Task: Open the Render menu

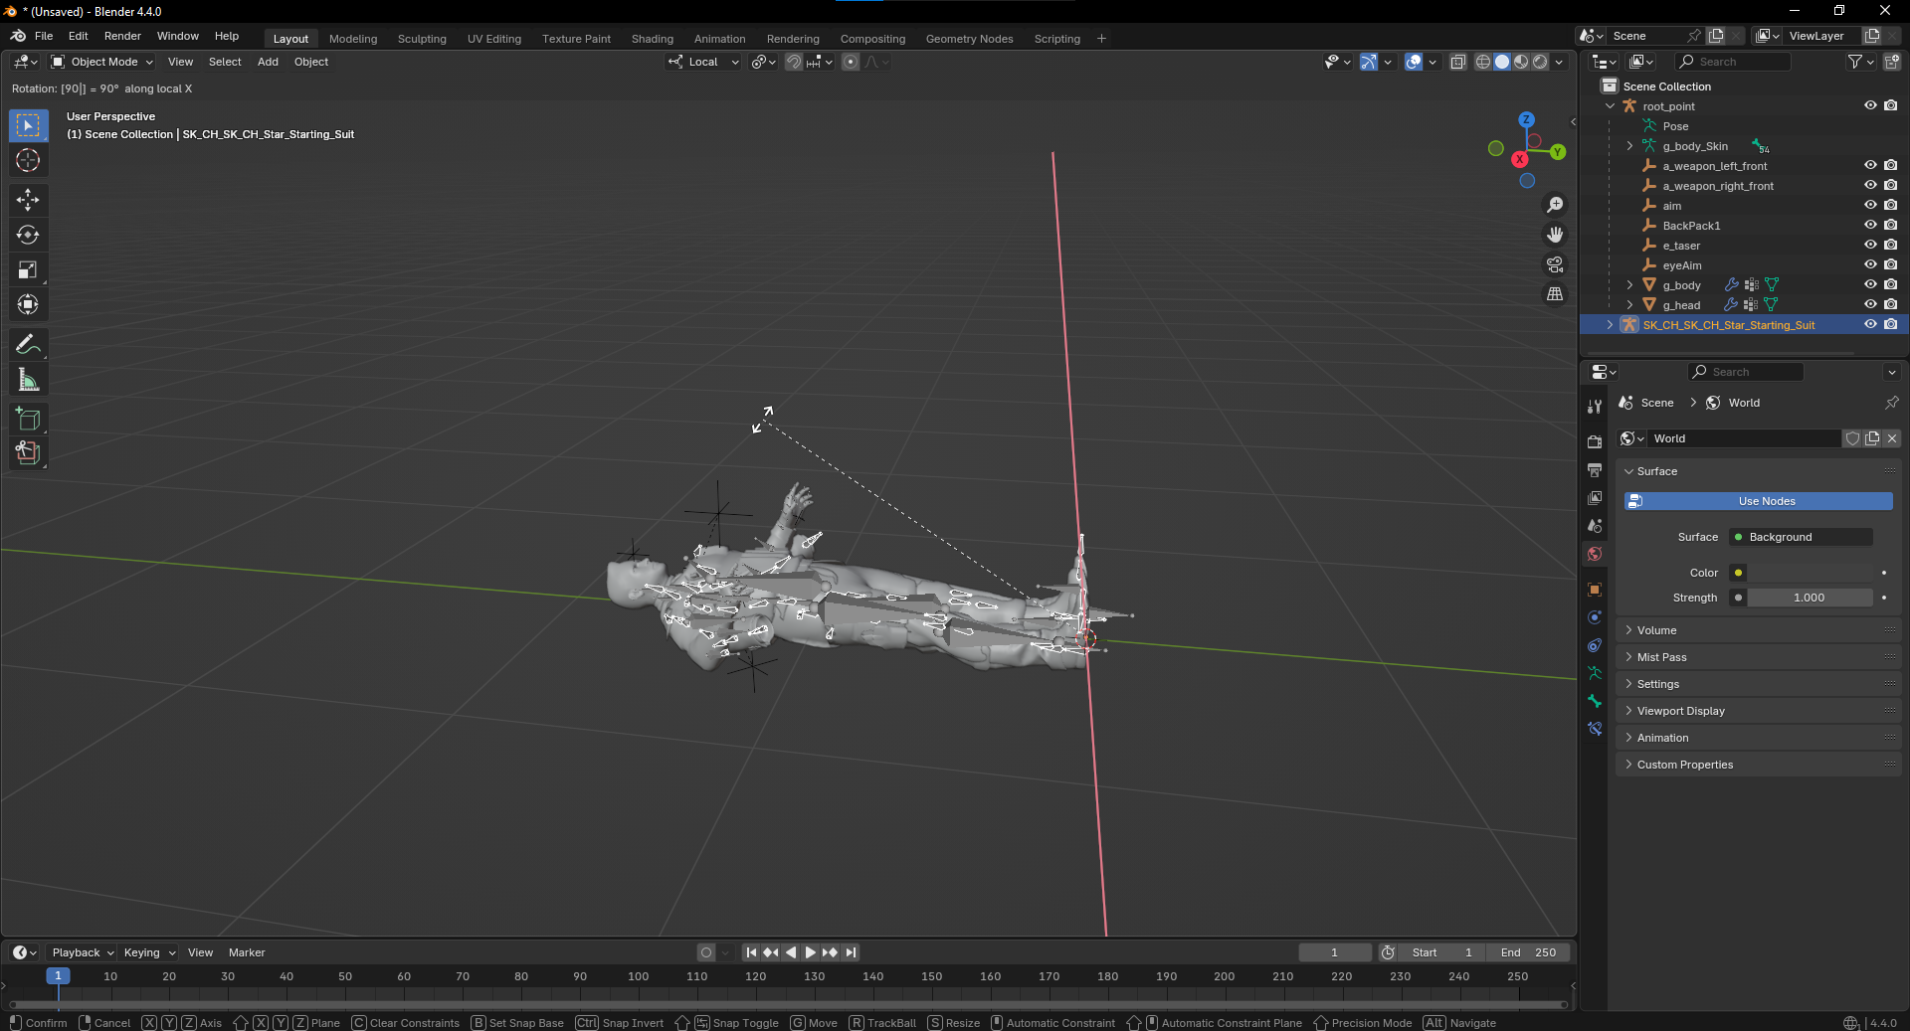Action: [122, 36]
